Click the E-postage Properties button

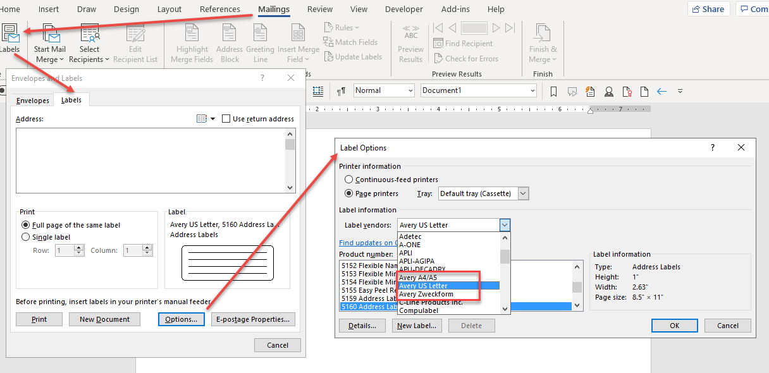253,319
